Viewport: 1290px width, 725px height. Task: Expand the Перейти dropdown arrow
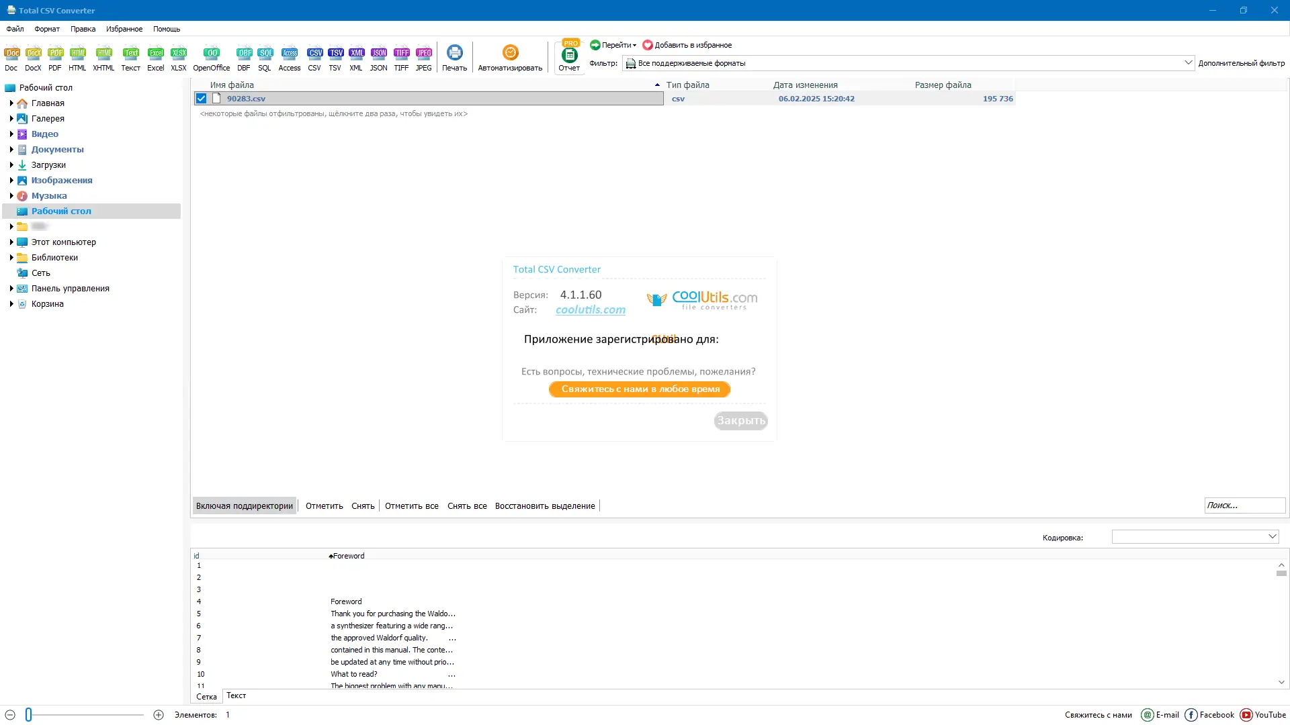[x=634, y=46]
